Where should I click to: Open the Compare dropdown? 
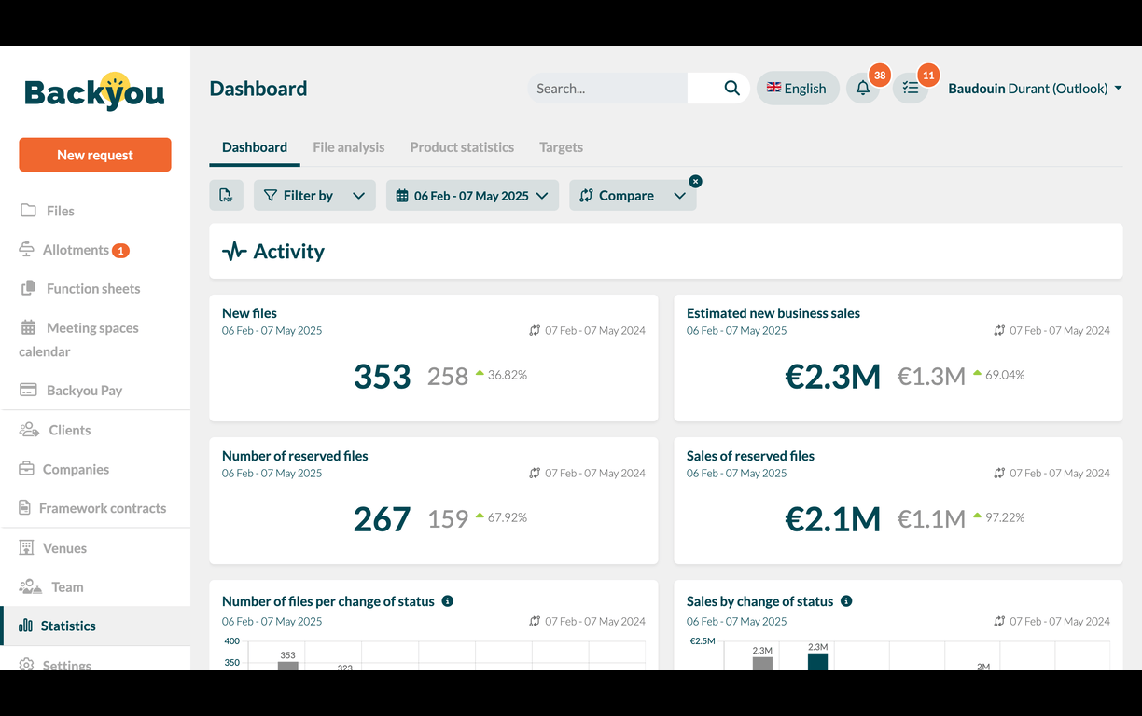click(633, 195)
